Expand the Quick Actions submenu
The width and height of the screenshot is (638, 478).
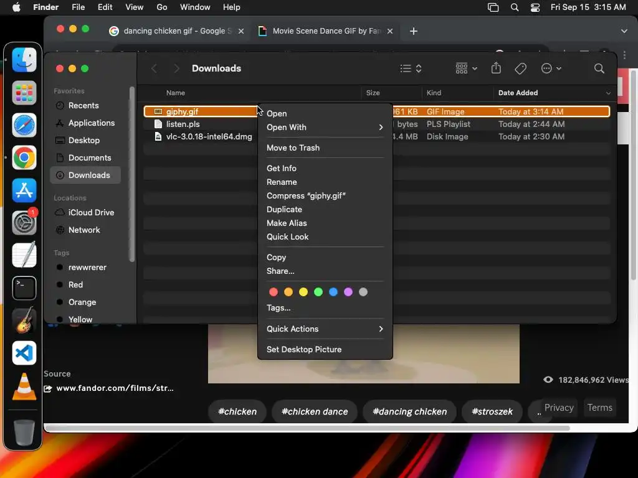pyautogui.click(x=325, y=329)
